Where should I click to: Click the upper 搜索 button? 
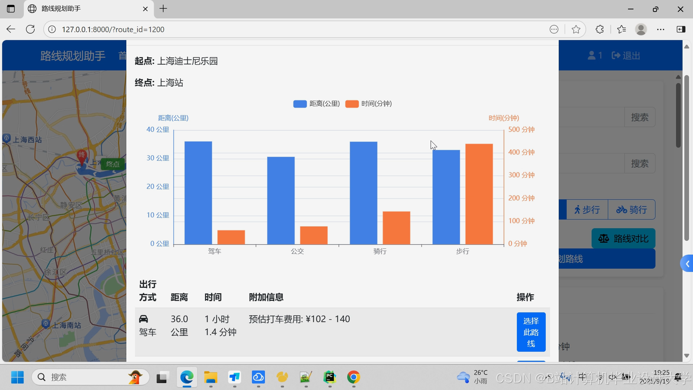click(x=640, y=117)
